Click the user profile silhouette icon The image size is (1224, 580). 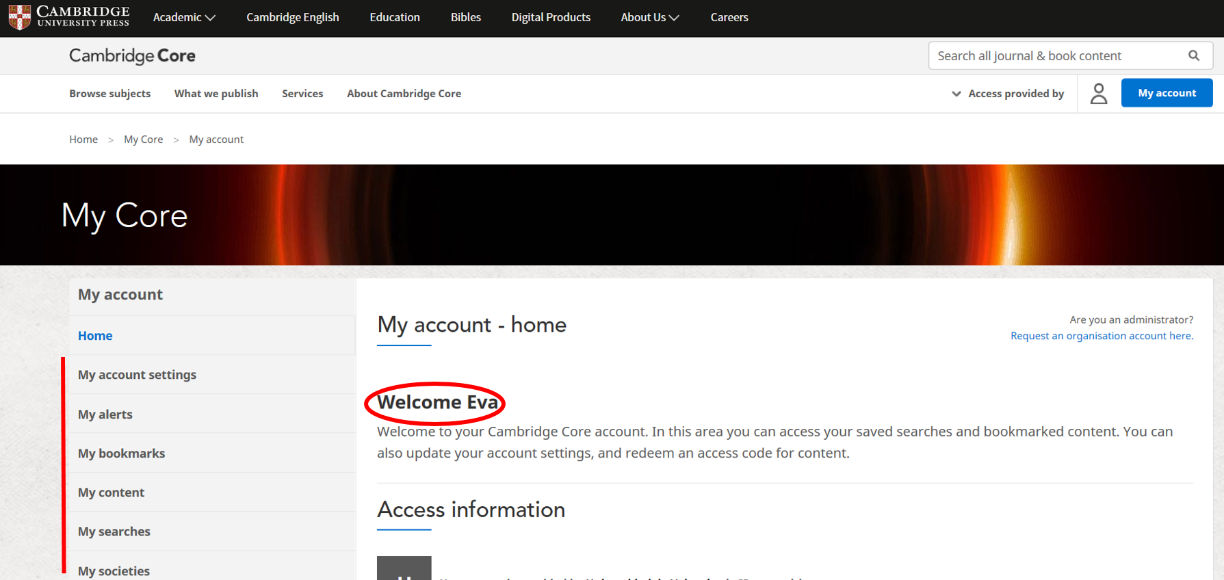[x=1099, y=93]
